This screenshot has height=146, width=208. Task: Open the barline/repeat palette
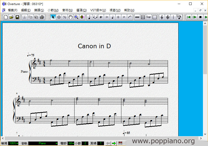tap(143, 17)
